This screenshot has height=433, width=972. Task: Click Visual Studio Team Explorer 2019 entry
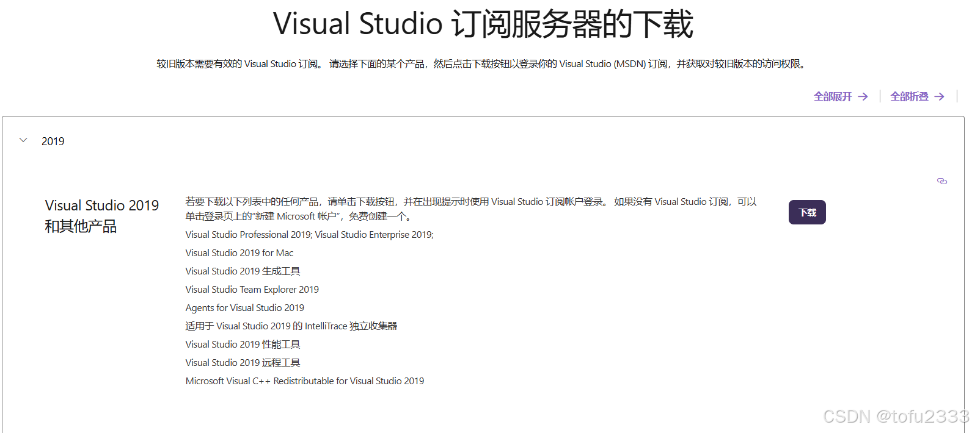(x=252, y=290)
